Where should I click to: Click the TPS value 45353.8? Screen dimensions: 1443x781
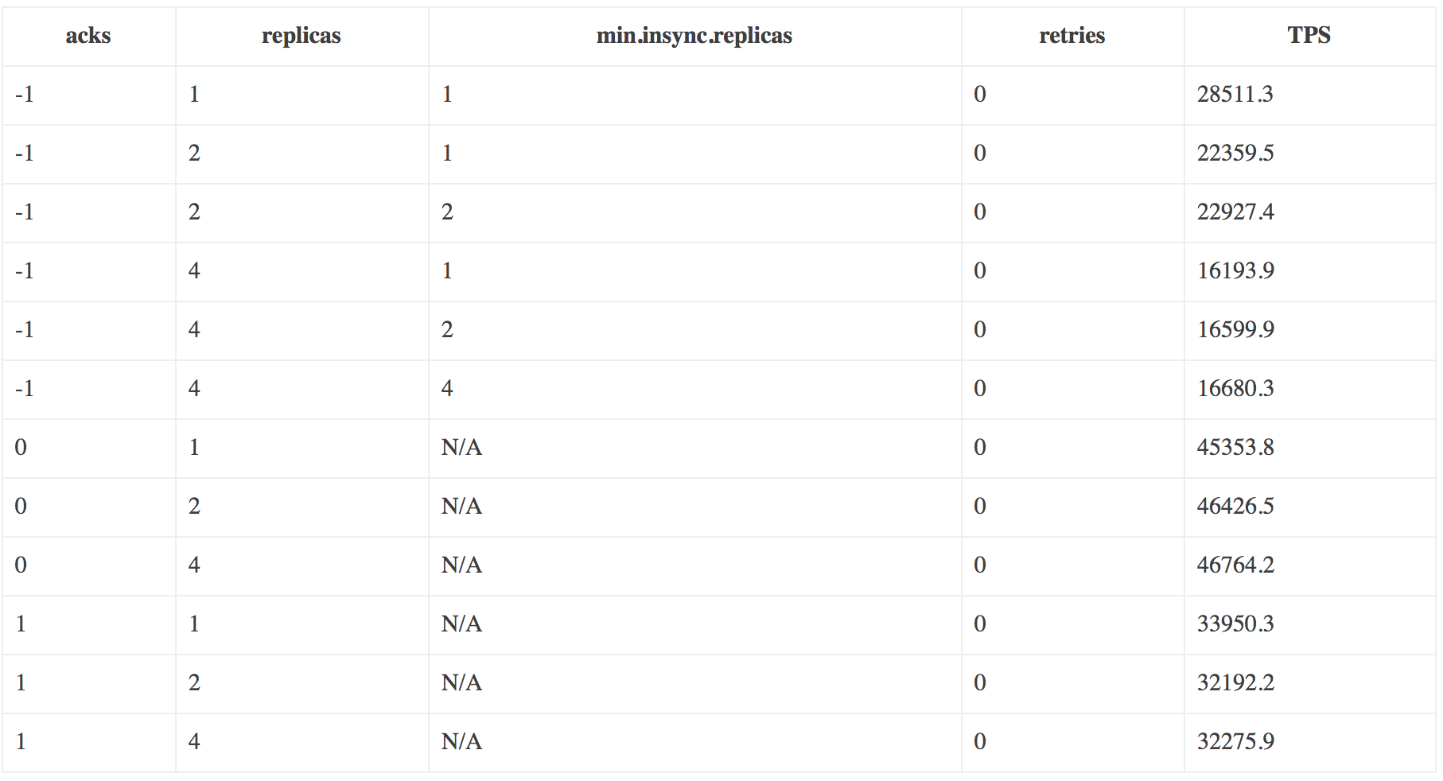tap(1235, 448)
